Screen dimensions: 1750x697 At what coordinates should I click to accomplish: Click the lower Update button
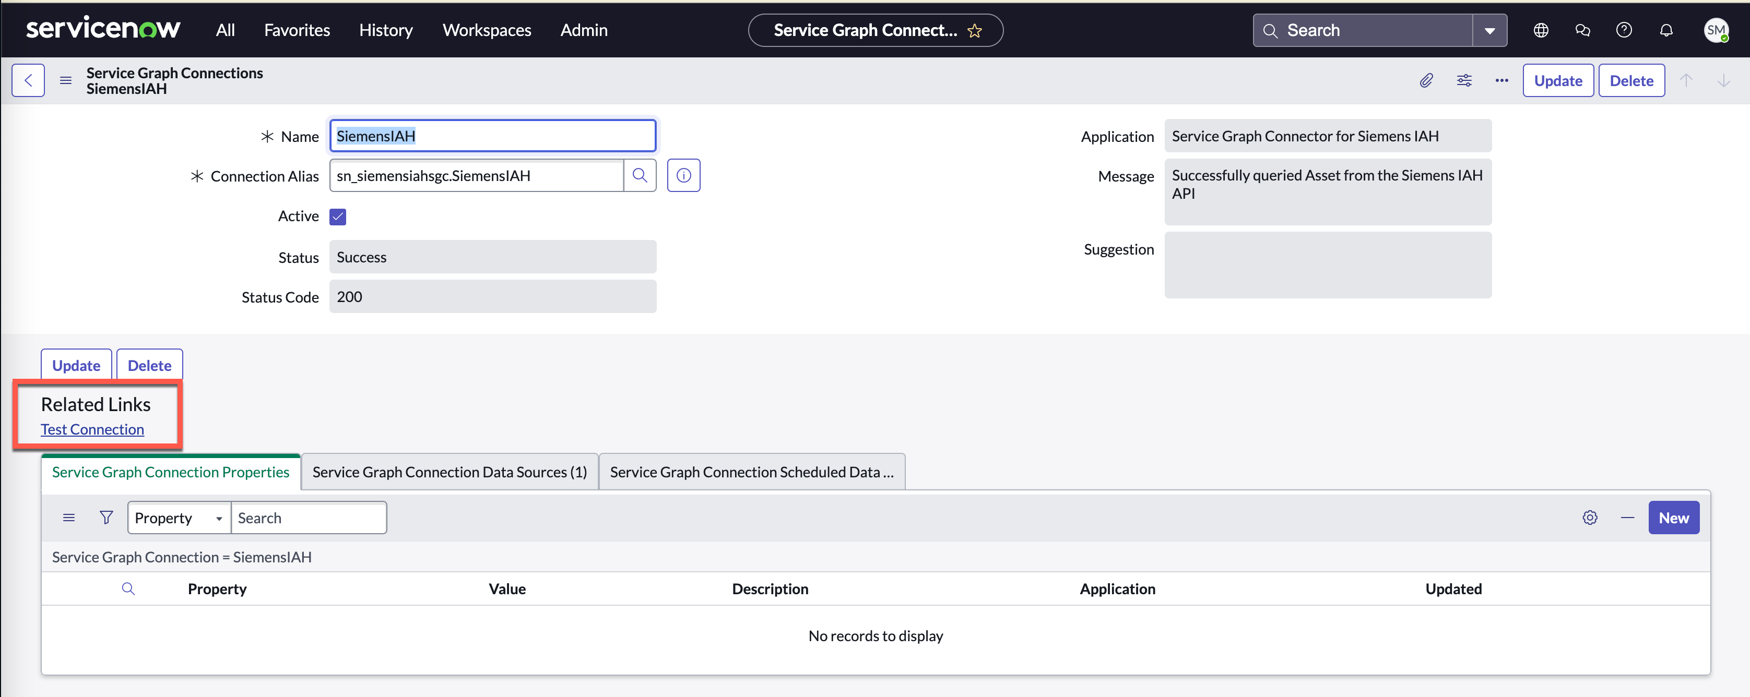[76, 365]
